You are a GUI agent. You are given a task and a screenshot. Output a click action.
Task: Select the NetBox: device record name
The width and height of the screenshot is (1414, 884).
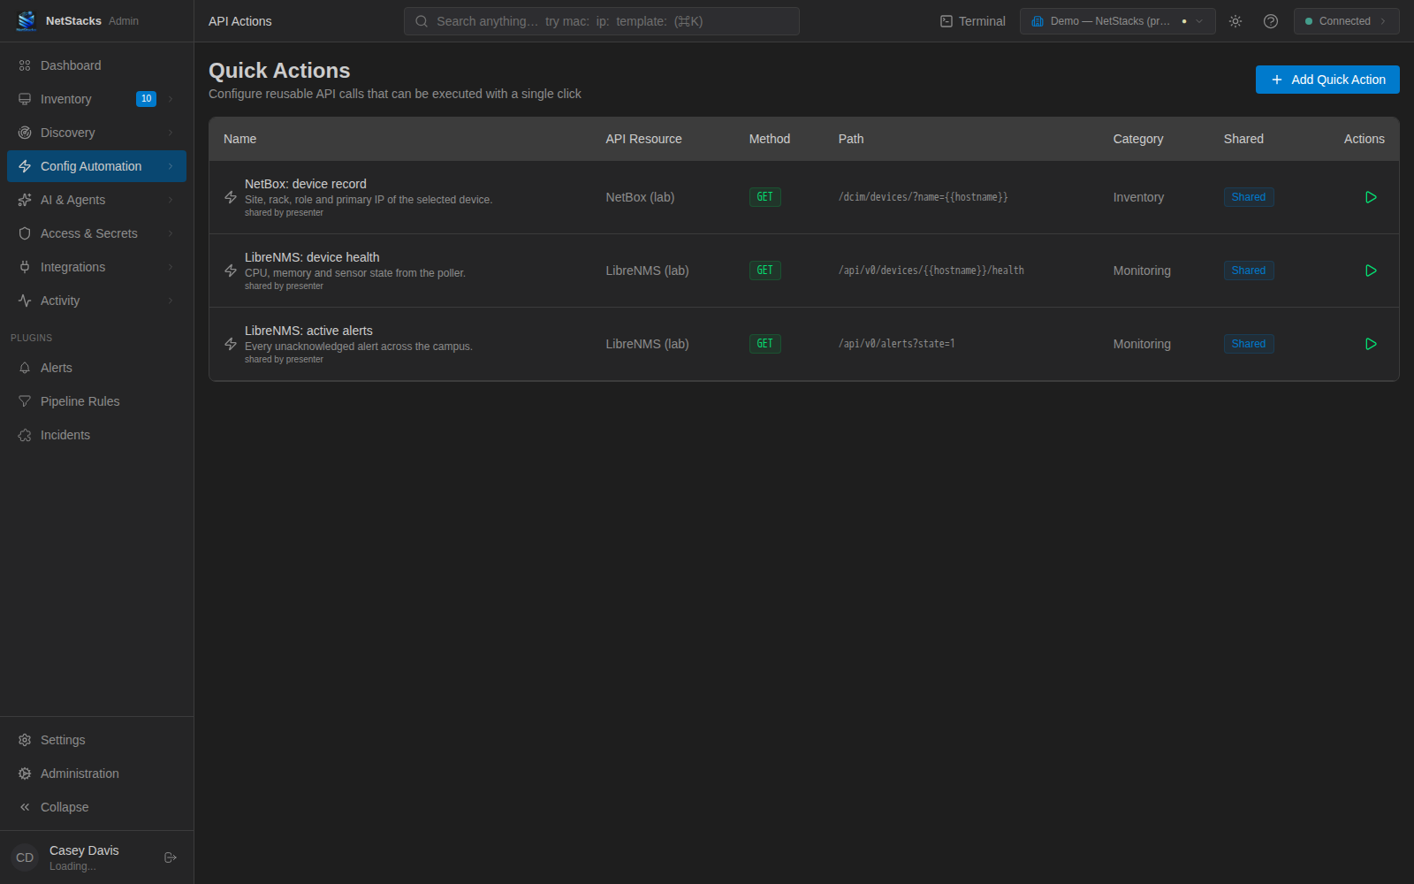coord(305,184)
